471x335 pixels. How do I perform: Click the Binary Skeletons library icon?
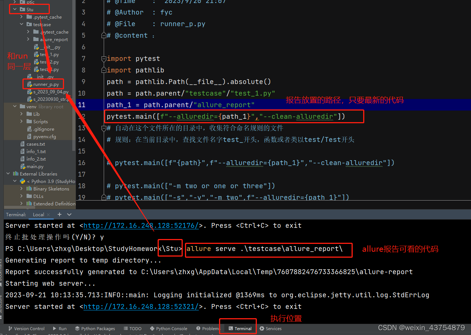(x=29, y=189)
